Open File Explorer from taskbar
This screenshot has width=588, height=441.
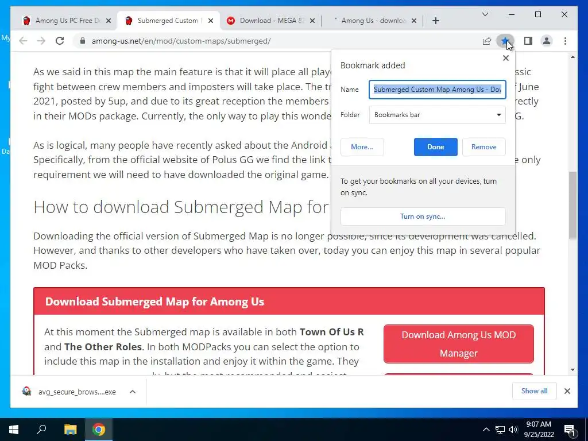coord(70,430)
